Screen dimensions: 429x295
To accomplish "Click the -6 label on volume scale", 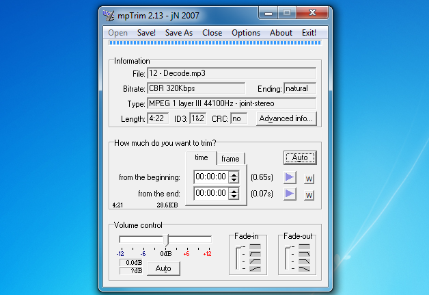I will [x=143, y=254].
